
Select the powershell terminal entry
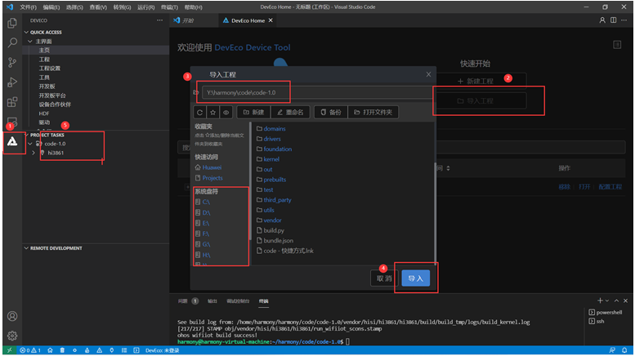[606, 312]
